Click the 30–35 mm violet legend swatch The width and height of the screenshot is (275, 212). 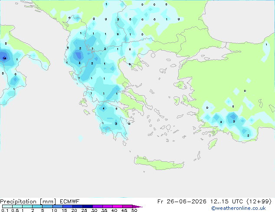click(x=98, y=206)
